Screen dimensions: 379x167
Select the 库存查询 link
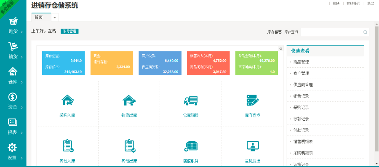[x=291, y=32]
